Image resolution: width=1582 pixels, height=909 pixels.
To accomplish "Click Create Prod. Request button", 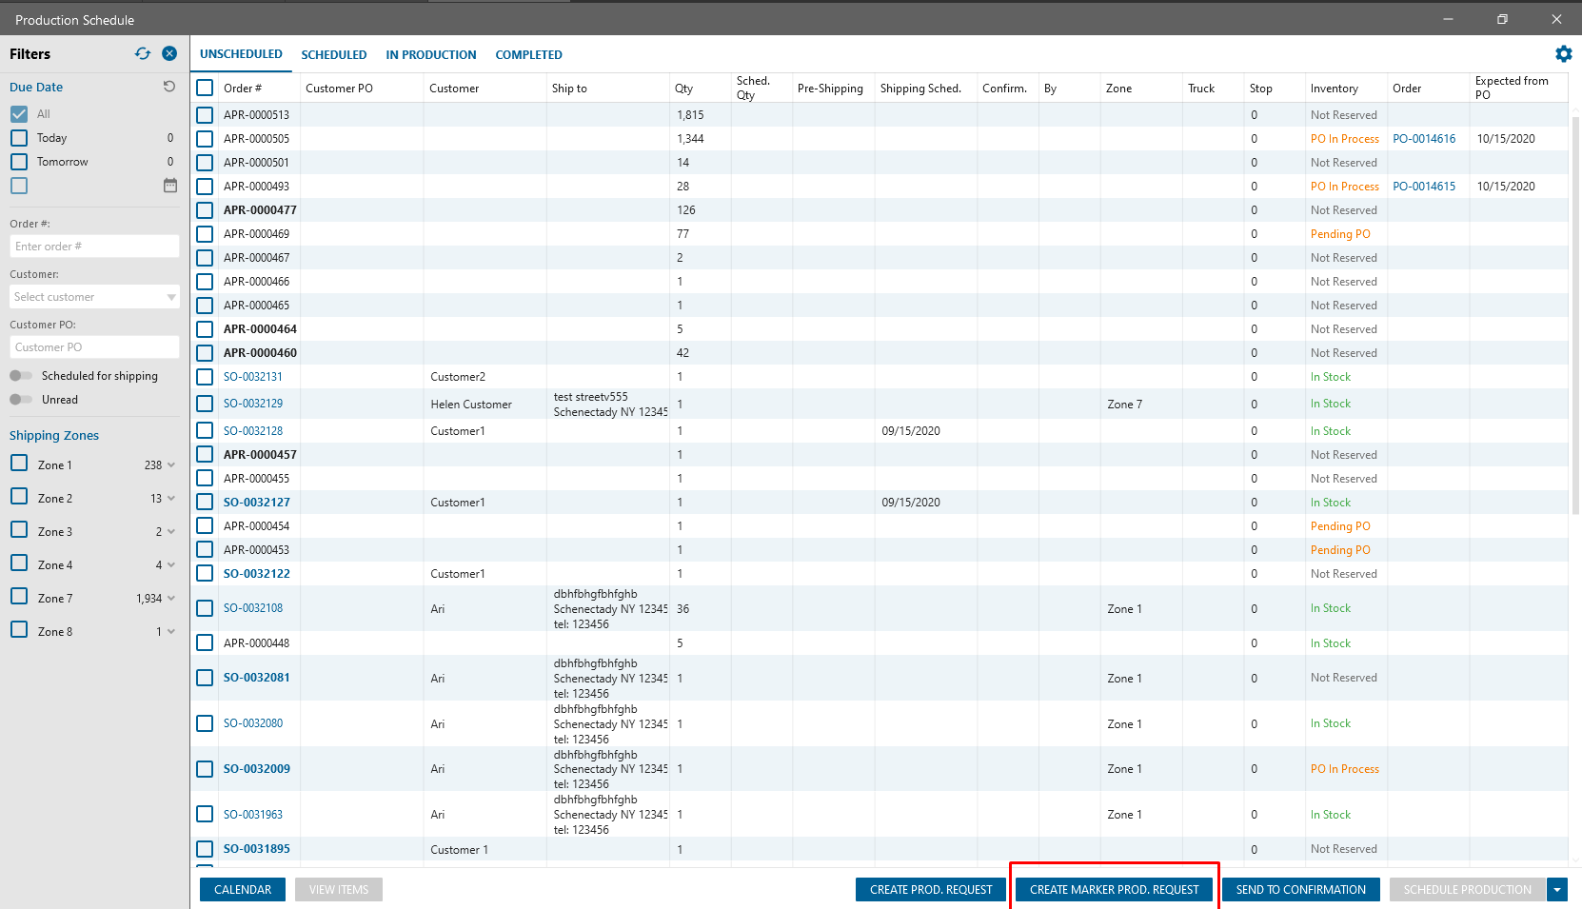I will (x=931, y=890).
